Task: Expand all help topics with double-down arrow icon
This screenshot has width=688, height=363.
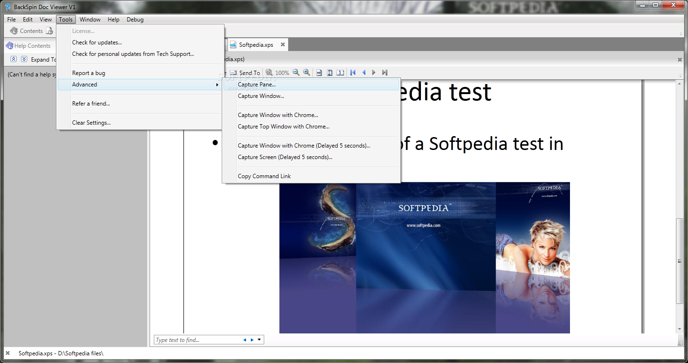Action: pos(24,59)
